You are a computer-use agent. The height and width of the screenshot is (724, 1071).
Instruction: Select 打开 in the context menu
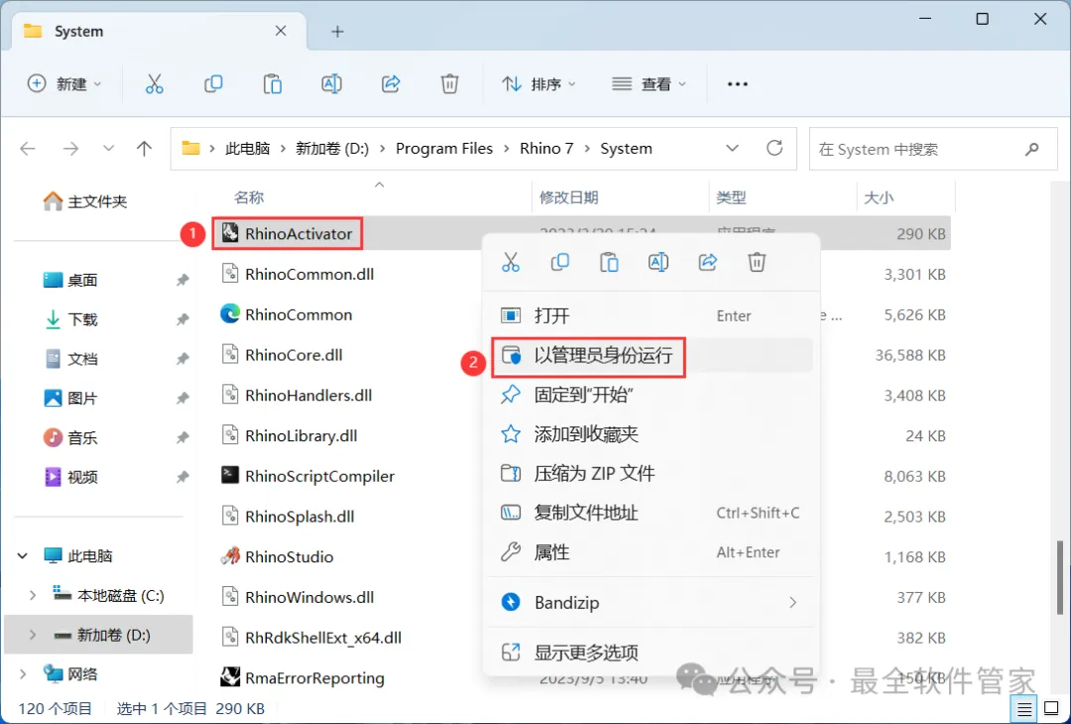pyautogui.click(x=651, y=315)
